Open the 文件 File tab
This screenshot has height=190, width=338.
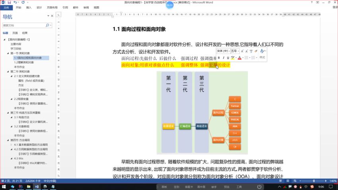(6, 8)
